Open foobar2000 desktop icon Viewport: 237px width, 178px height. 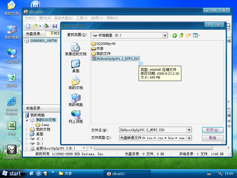(x=12, y=152)
